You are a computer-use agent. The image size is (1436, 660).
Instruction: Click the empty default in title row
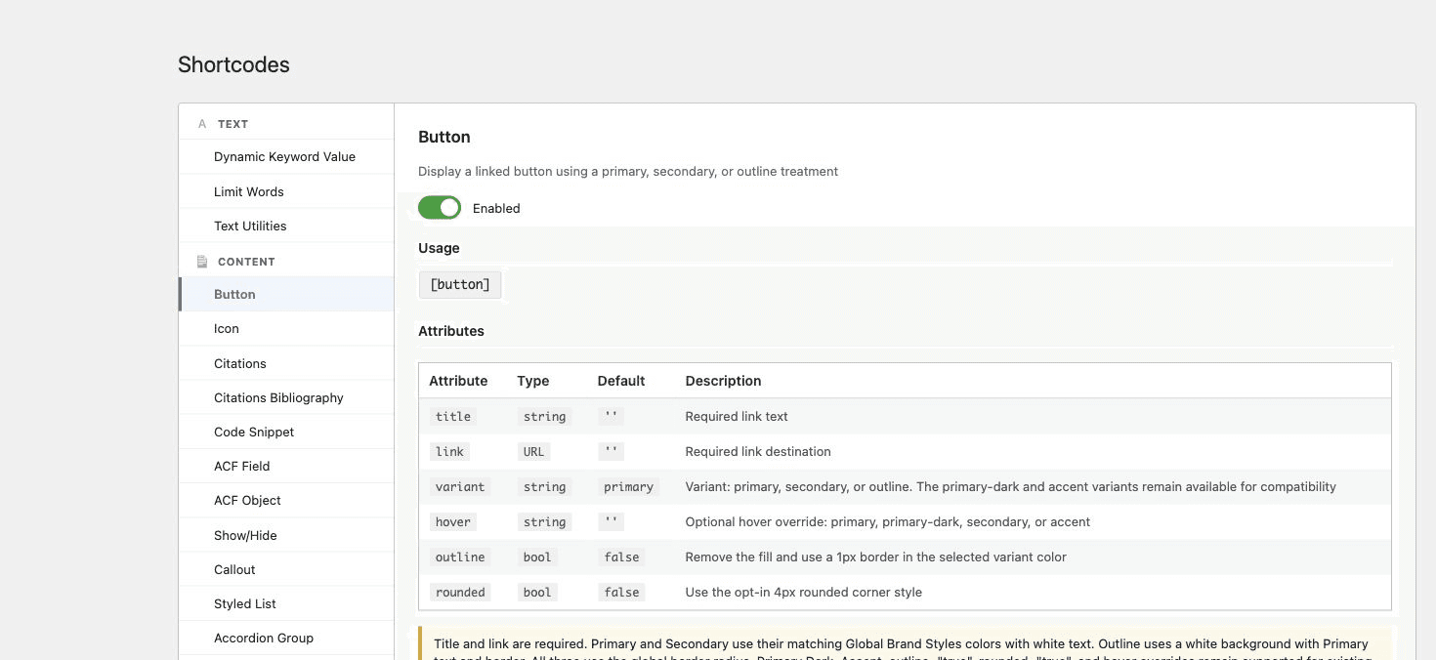pyautogui.click(x=612, y=416)
